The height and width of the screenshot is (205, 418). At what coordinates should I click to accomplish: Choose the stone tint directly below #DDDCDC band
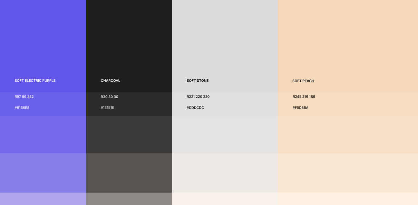(x=225, y=134)
